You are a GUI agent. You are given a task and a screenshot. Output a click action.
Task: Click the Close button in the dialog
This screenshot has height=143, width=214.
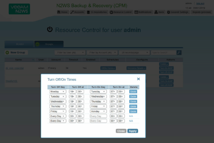[121, 131]
